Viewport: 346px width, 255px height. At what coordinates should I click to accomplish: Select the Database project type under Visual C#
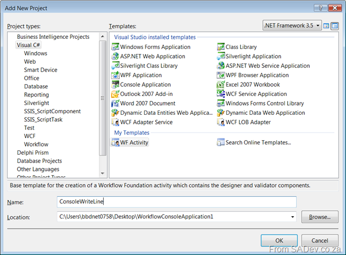point(36,86)
